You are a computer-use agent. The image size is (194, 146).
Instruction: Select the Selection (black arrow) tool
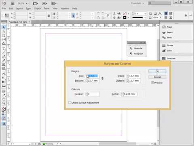(x=4, y=28)
